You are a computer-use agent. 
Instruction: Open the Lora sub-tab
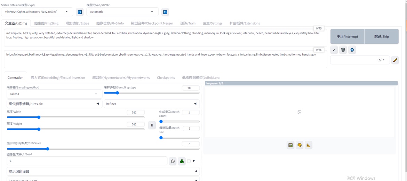pyautogui.click(x=201, y=77)
